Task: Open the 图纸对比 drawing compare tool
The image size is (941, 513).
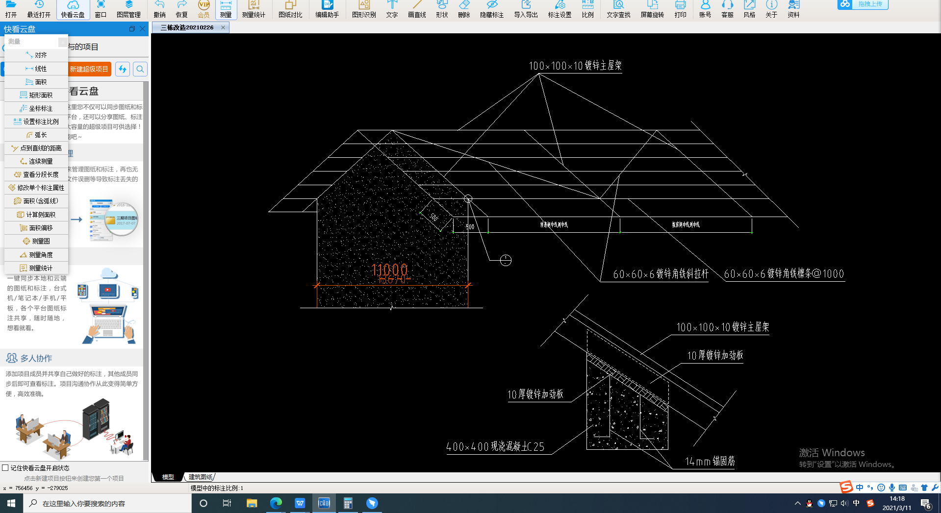Action: 290,9
